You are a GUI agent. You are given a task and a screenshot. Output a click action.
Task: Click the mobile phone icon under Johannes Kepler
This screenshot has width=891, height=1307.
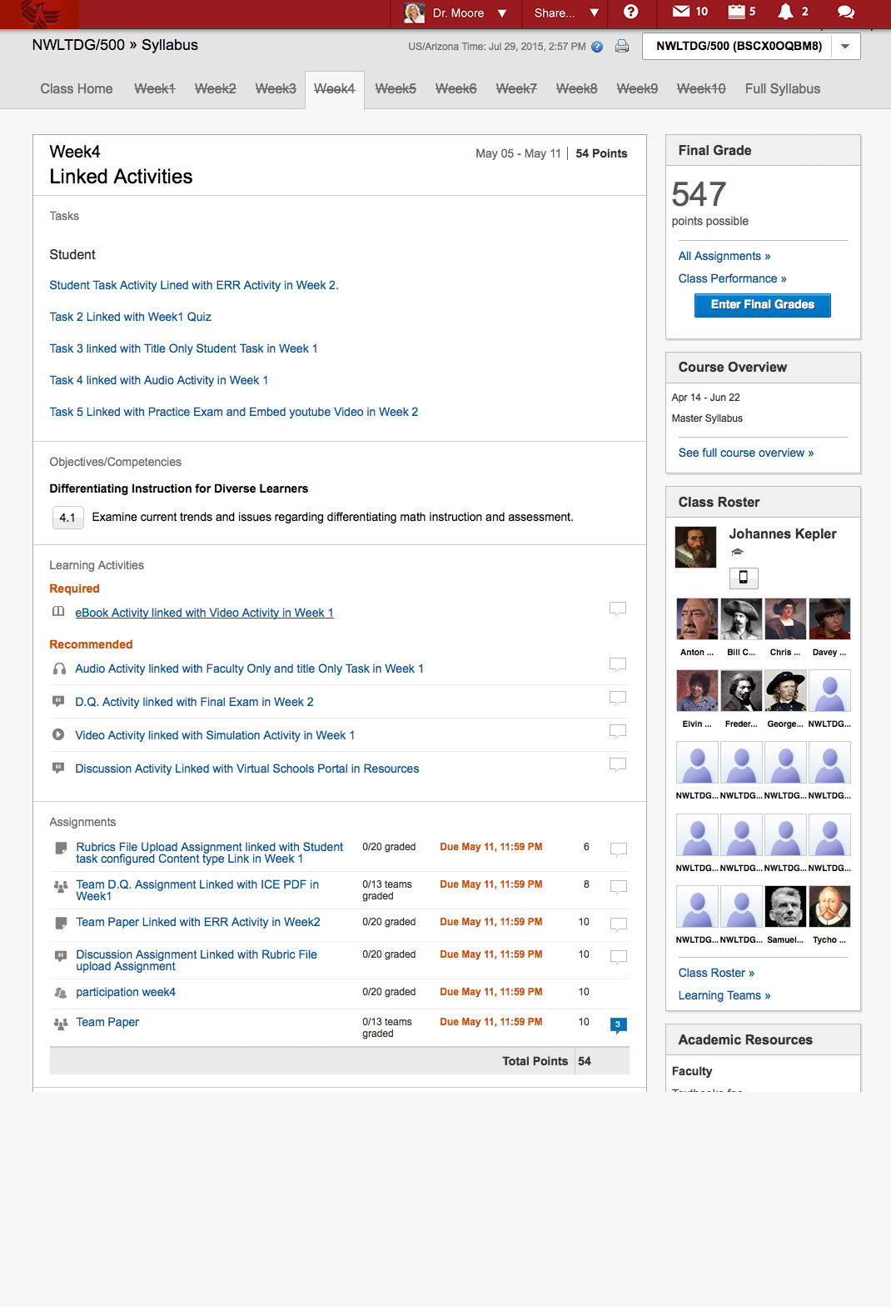coord(744,578)
